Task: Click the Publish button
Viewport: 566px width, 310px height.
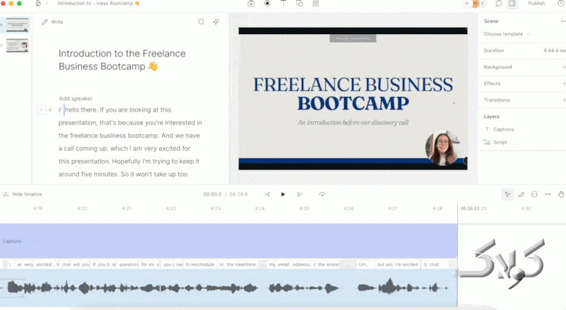Action: (x=536, y=4)
